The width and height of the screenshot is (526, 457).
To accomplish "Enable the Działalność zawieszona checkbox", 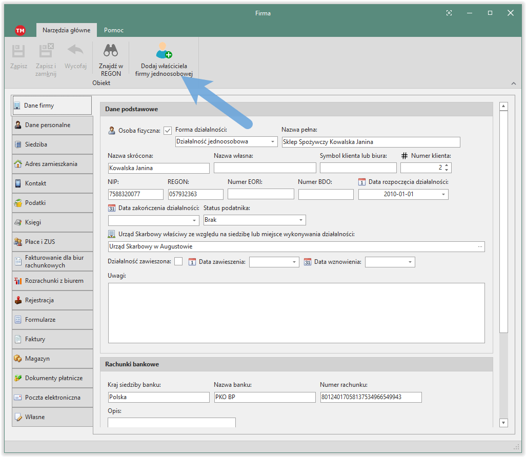I will pyautogui.click(x=178, y=262).
